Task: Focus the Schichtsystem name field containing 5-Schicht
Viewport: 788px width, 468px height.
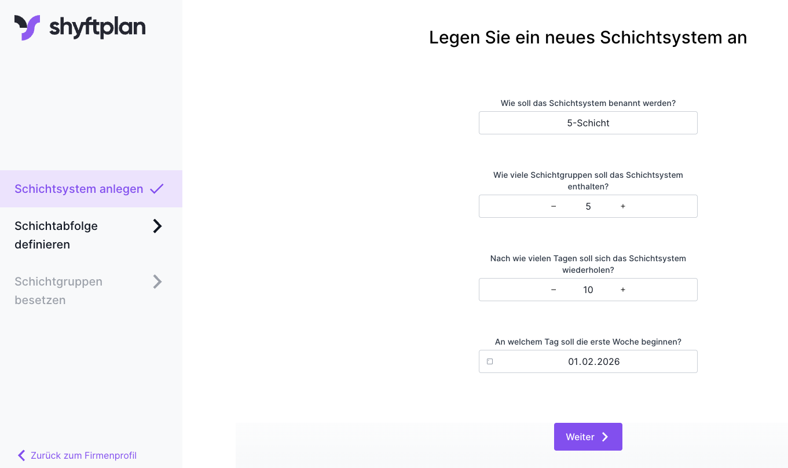Action: click(x=588, y=123)
